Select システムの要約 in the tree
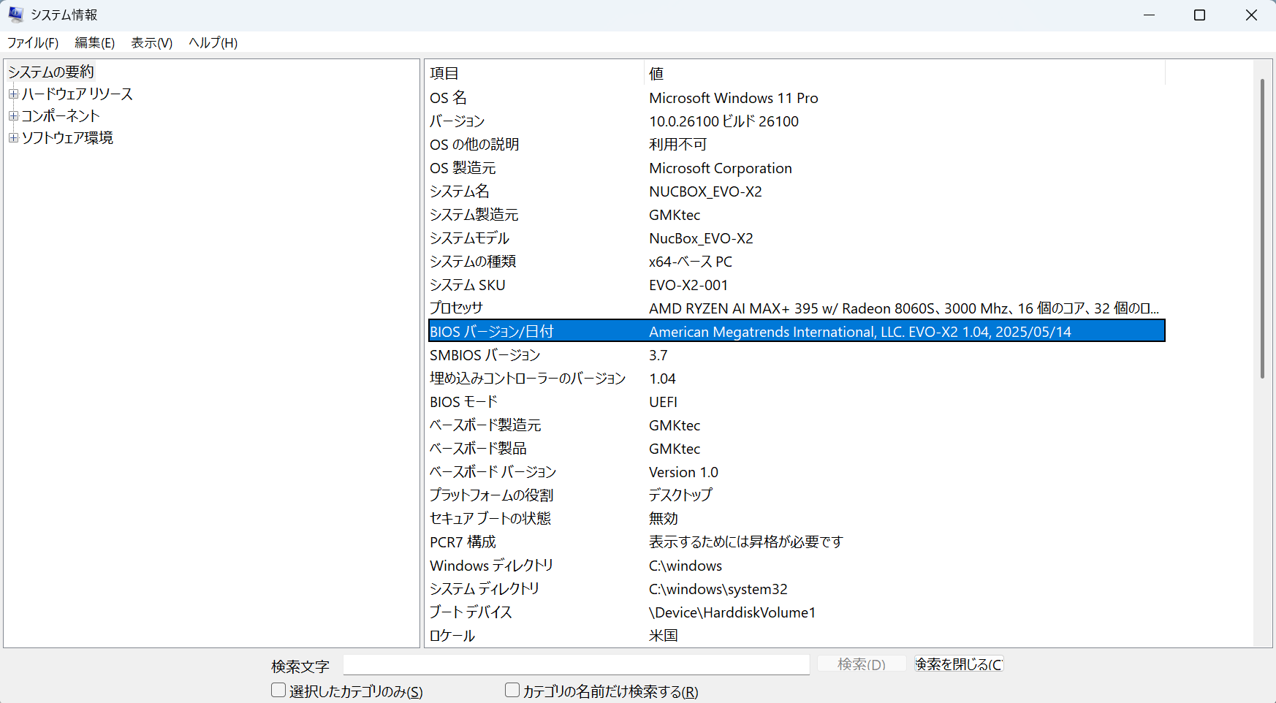This screenshot has width=1276, height=703. tap(50, 72)
